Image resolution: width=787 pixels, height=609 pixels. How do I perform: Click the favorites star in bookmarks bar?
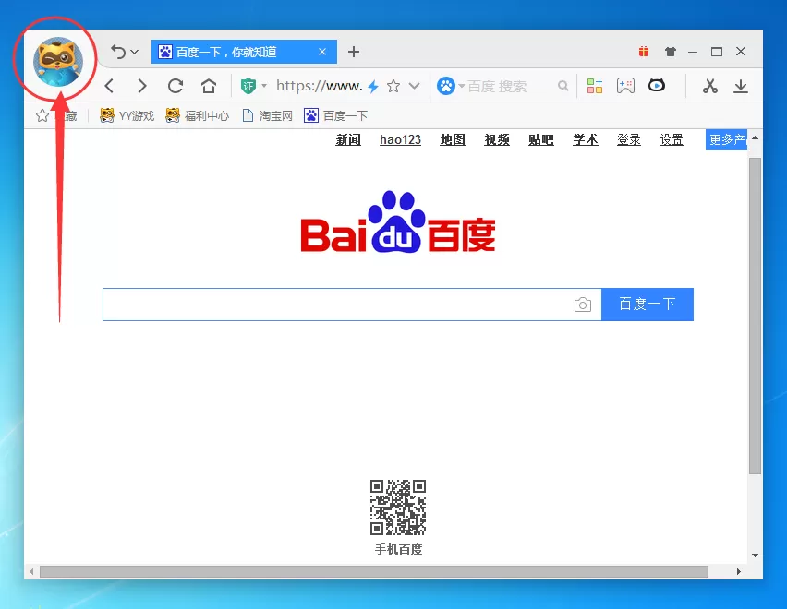(42, 115)
